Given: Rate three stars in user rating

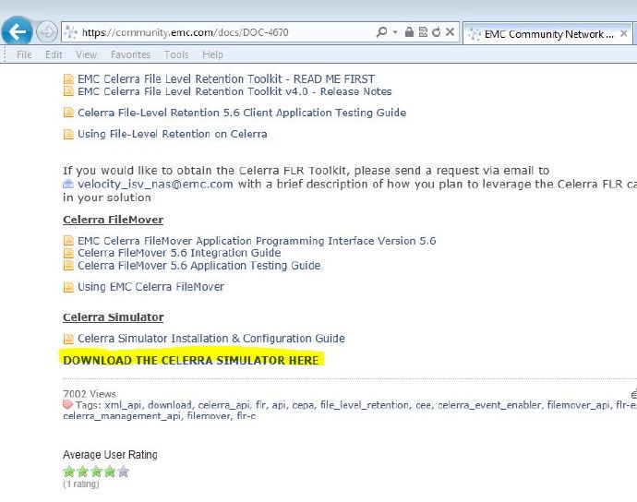Looking at the screenshot, I should (x=96, y=472).
